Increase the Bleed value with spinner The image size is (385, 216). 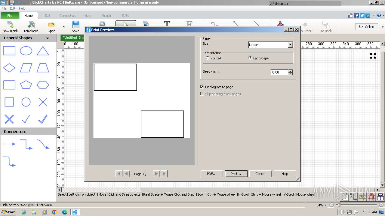click(290, 71)
